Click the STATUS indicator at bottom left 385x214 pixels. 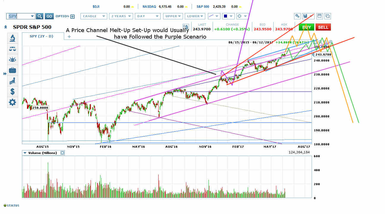[x=11, y=205]
